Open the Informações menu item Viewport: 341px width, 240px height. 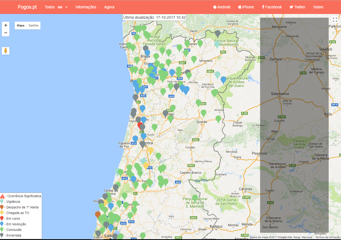pyautogui.click(x=86, y=7)
